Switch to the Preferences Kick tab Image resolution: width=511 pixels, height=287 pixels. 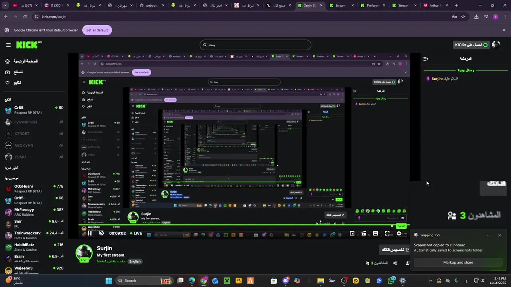pos(373,6)
